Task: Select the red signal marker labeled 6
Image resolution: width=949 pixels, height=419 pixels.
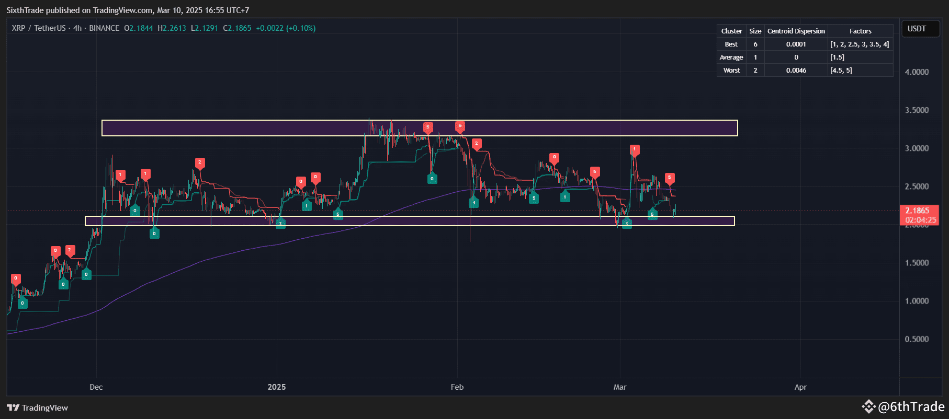Action: pos(460,126)
